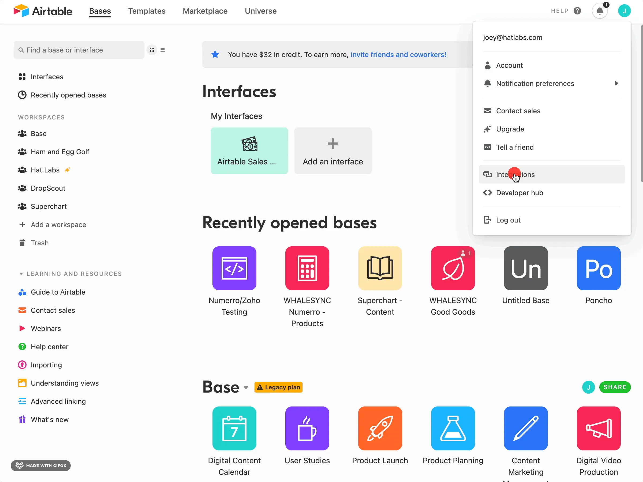Open Importing resource
Image resolution: width=643 pixels, height=482 pixels.
(x=40, y=365)
